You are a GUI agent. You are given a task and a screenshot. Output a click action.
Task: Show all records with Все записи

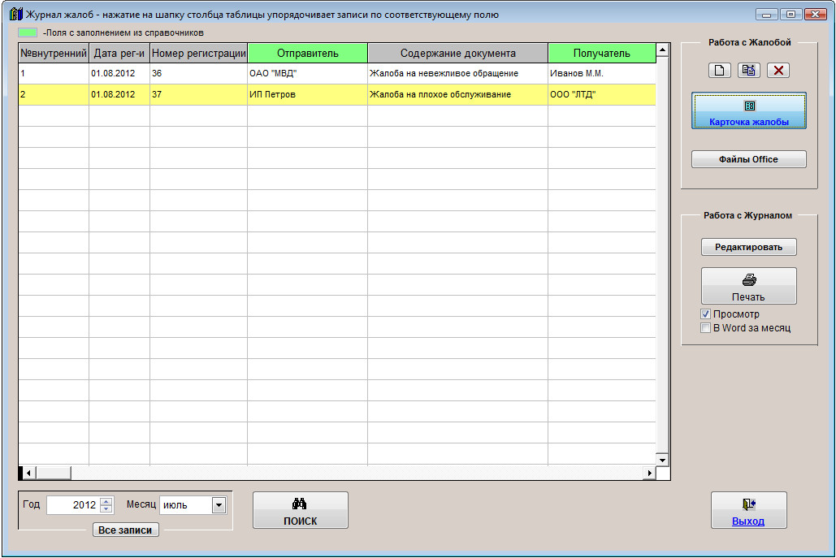pos(126,530)
